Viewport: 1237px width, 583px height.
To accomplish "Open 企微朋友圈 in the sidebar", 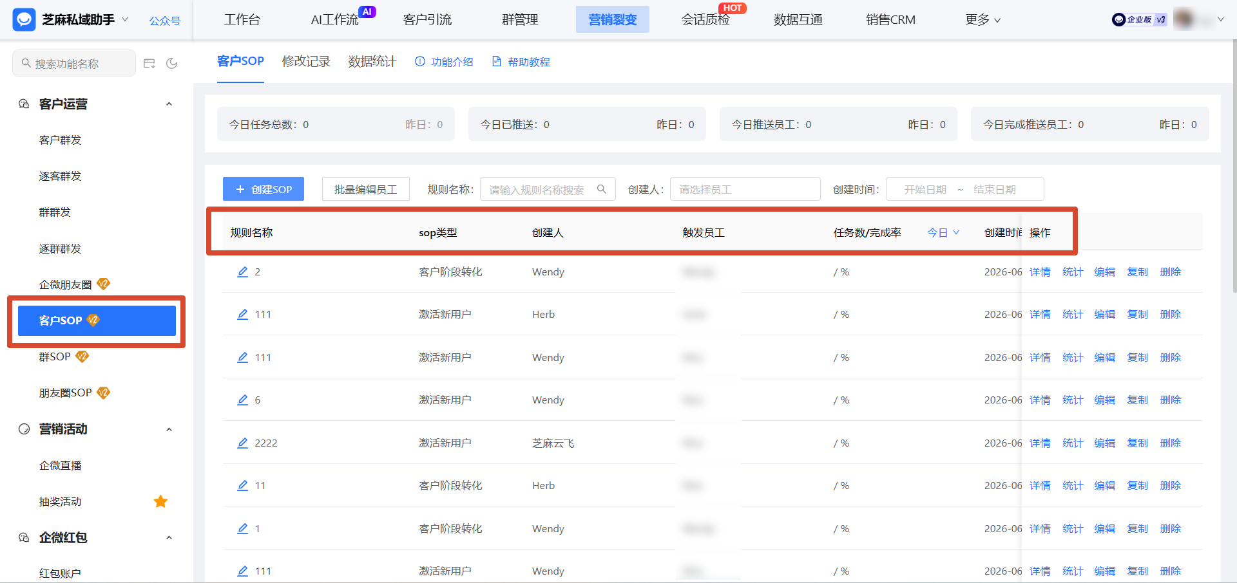I will pos(65,284).
